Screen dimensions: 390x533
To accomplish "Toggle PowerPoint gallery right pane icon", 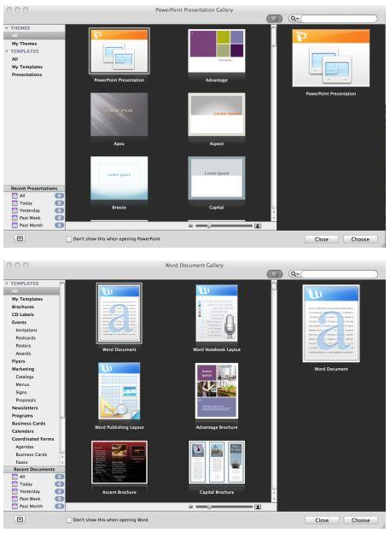I will coord(275,18).
